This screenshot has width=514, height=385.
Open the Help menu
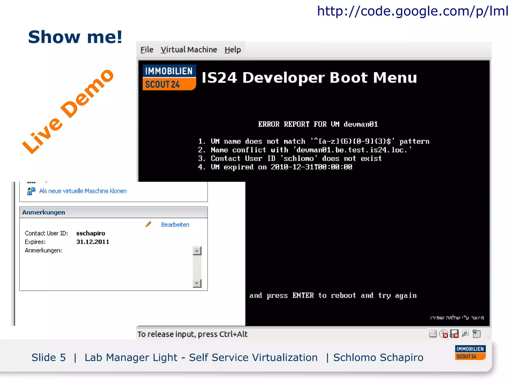coord(233,50)
